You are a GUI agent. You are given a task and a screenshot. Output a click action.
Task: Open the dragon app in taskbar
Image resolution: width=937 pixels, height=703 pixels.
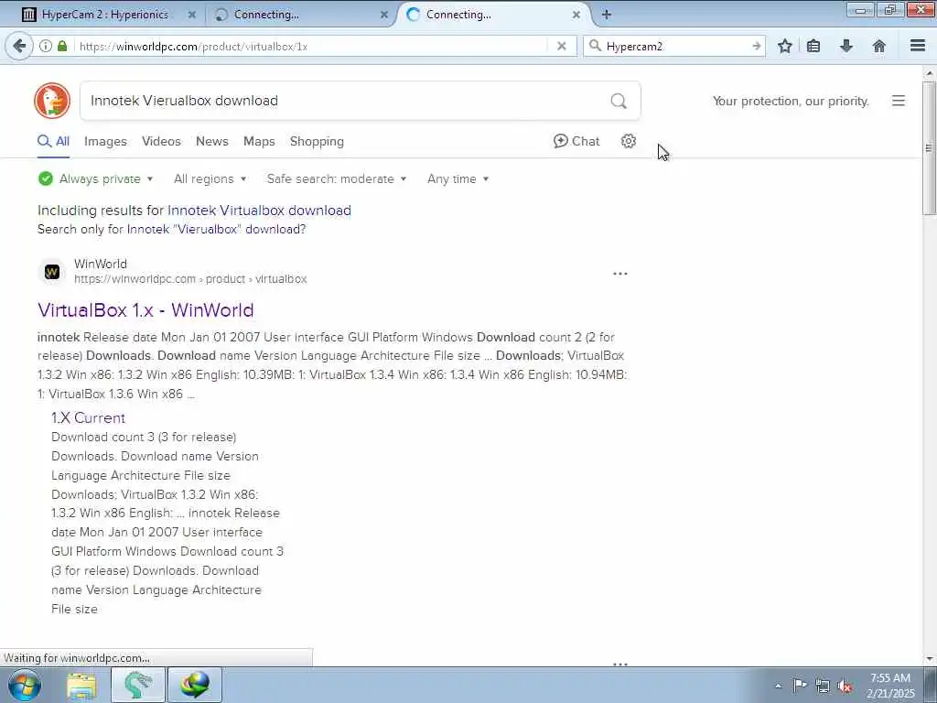pyautogui.click(x=137, y=685)
